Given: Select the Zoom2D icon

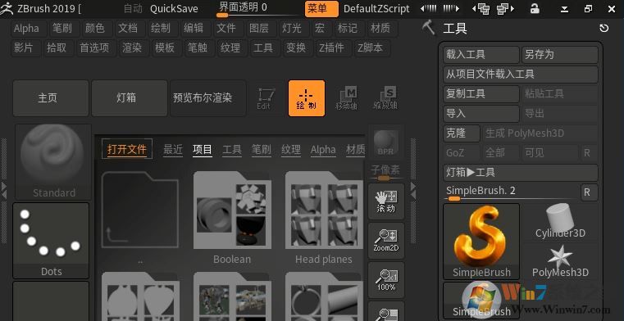Looking at the screenshot, I should pyautogui.click(x=386, y=241).
